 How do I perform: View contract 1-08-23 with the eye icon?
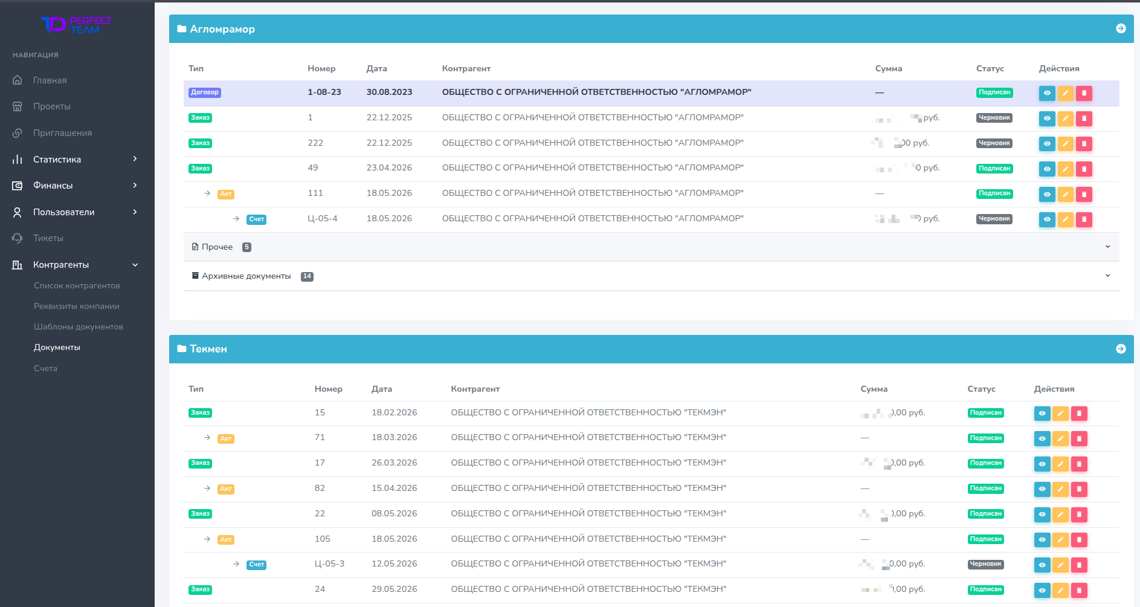pyautogui.click(x=1047, y=93)
